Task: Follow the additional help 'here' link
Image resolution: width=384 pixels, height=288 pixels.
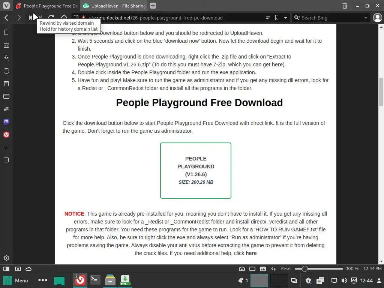Action: tap(251, 253)
